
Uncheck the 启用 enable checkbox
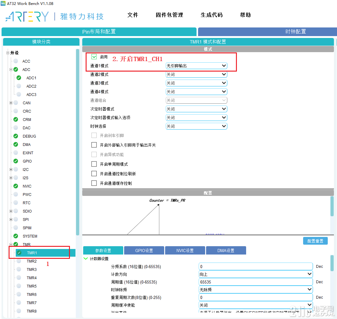tap(94, 56)
